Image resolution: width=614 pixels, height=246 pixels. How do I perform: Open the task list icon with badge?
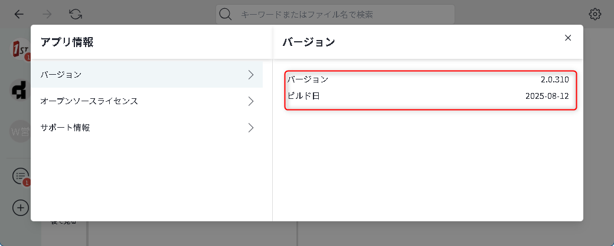(x=21, y=175)
